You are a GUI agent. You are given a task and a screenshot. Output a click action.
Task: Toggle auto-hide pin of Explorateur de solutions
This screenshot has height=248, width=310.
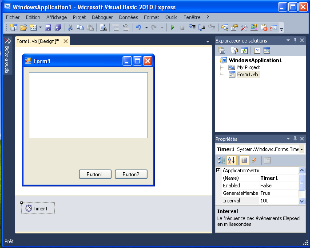[295, 40]
